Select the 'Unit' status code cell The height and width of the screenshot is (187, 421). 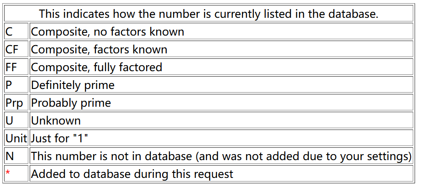pos(16,138)
